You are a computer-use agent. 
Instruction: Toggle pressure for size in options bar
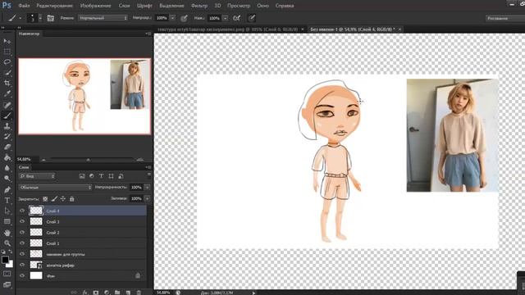(x=252, y=18)
